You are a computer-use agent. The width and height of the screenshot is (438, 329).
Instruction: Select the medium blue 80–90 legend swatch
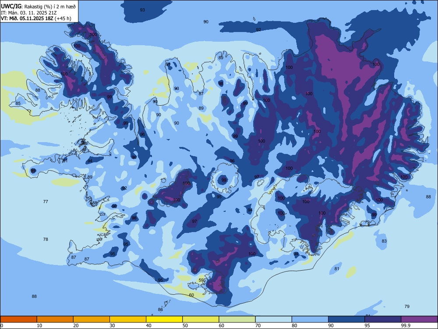310,319
